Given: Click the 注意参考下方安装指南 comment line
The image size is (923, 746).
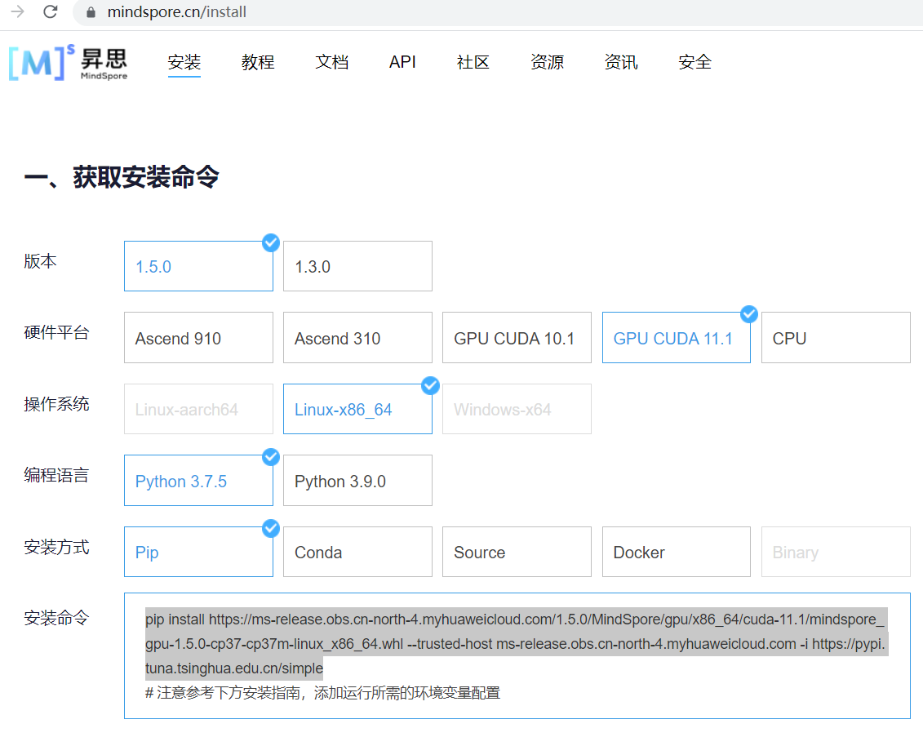Looking at the screenshot, I should click(322, 693).
